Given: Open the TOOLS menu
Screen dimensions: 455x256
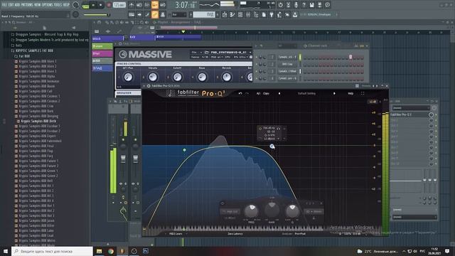Looking at the screenshot, I should [x=58, y=5].
